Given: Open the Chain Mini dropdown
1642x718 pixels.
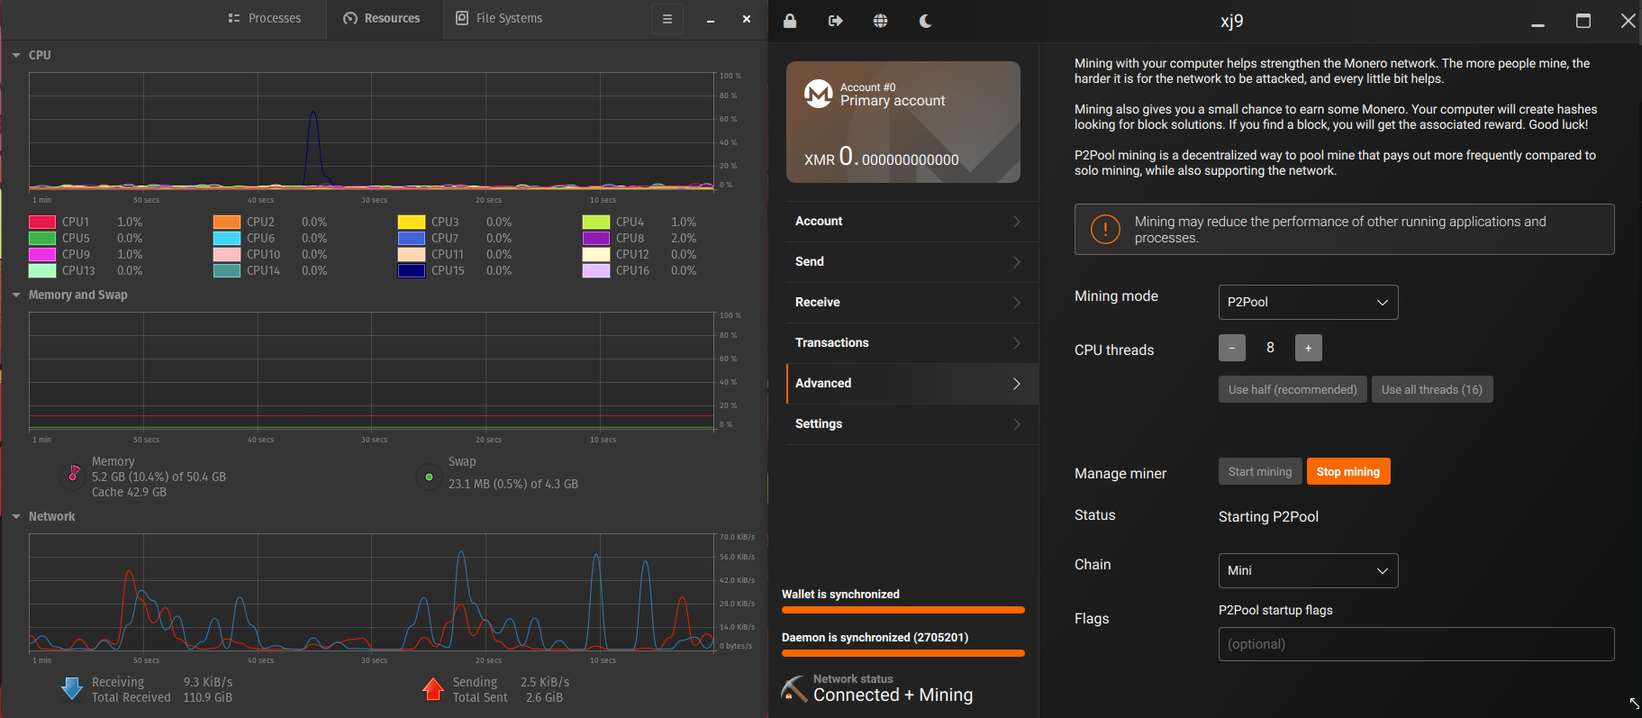Looking at the screenshot, I should coord(1308,570).
